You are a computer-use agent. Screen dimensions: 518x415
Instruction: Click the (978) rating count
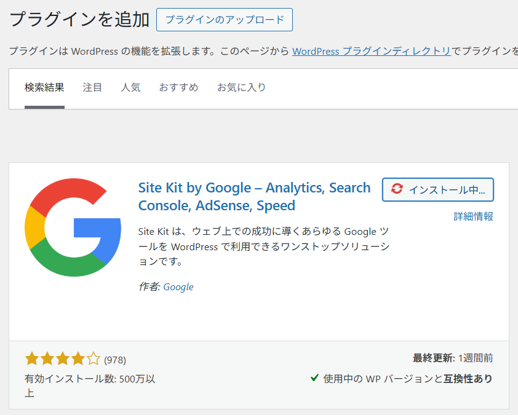pos(115,360)
